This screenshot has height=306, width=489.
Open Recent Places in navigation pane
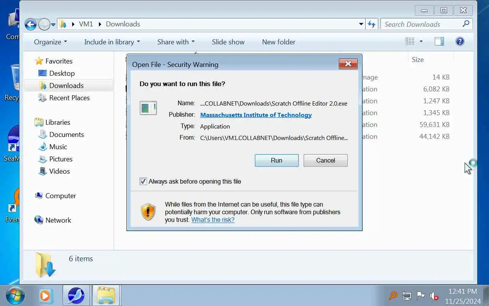pos(70,98)
